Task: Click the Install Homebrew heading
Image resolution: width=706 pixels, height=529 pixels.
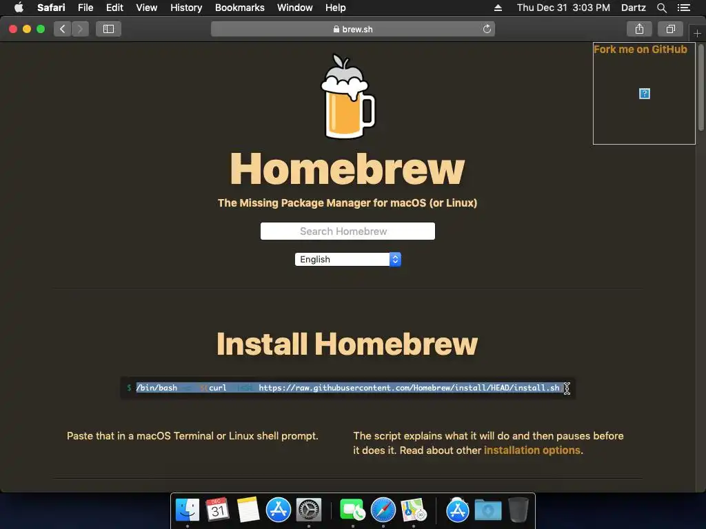Action: [x=347, y=344]
